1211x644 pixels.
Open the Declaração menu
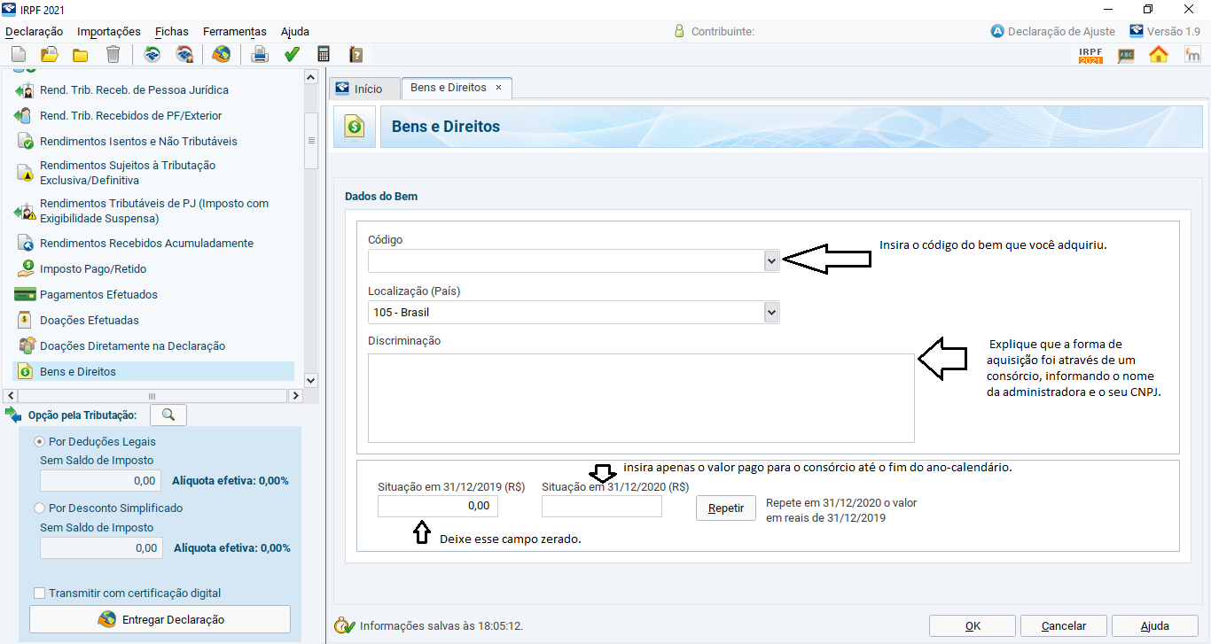point(35,31)
